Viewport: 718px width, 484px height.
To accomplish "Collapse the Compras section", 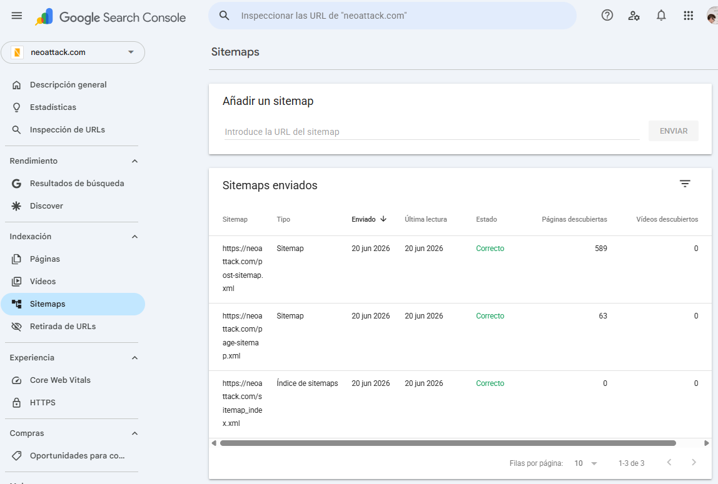I will click(134, 433).
